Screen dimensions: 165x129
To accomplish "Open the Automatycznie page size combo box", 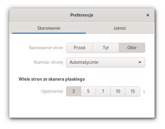I will tap(105, 62).
